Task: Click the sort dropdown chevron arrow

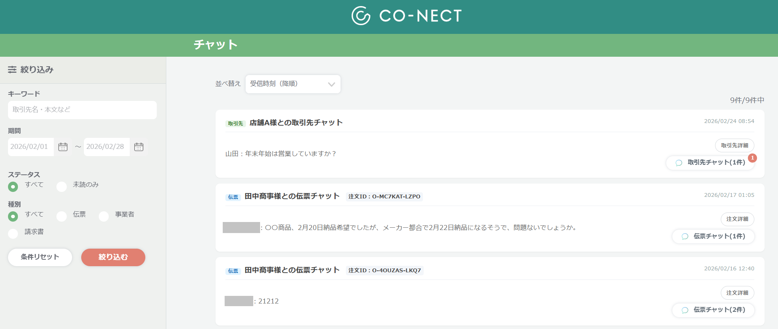Action: 331,85
